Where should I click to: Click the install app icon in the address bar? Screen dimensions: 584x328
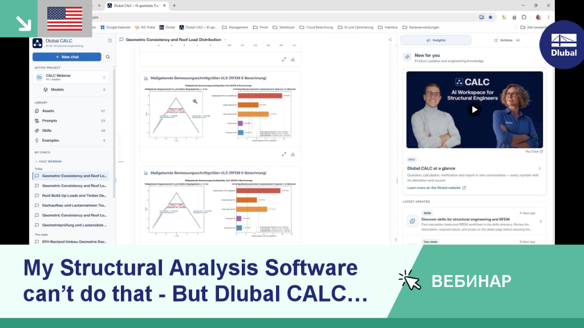tap(481, 17)
